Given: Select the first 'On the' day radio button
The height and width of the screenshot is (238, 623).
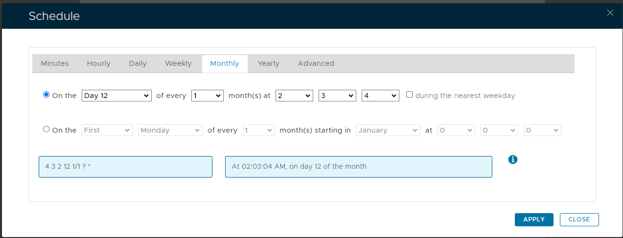Looking at the screenshot, I should [x=46, y=95].
